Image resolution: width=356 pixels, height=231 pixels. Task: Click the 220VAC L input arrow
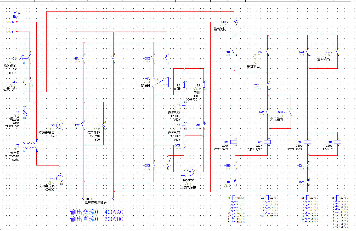click(16, 22)
